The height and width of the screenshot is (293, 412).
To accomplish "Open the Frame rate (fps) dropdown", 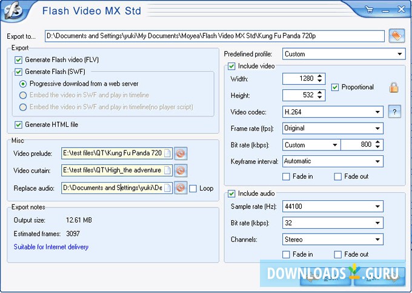I will point(333,129).
